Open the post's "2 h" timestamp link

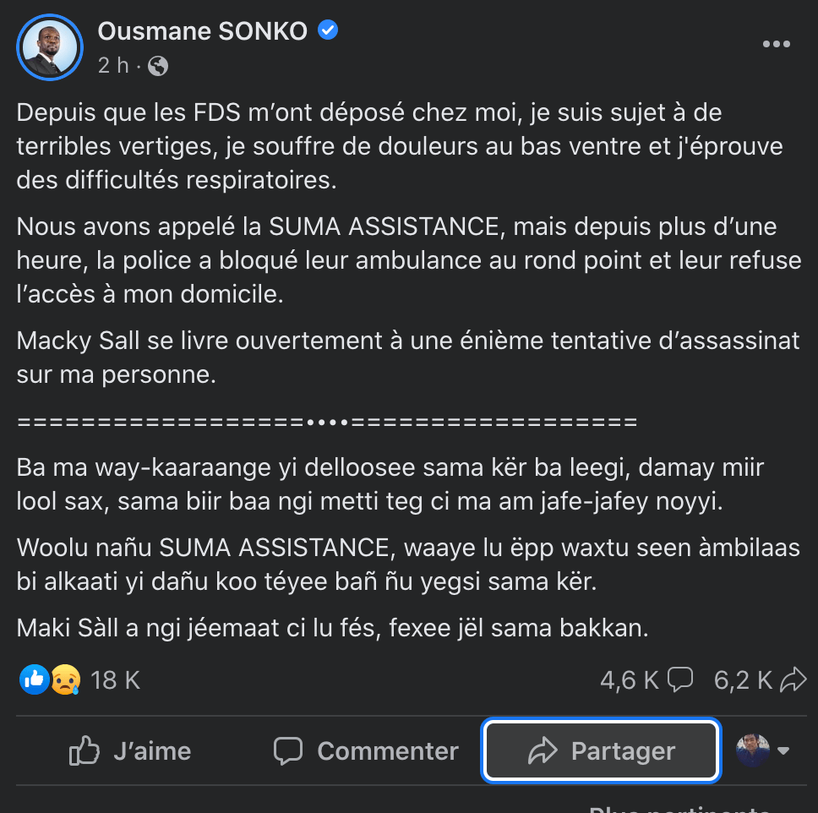tap(113, 65)
